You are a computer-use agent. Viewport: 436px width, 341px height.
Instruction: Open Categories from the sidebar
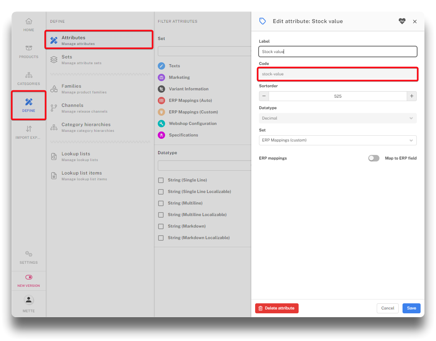(29, 78)
